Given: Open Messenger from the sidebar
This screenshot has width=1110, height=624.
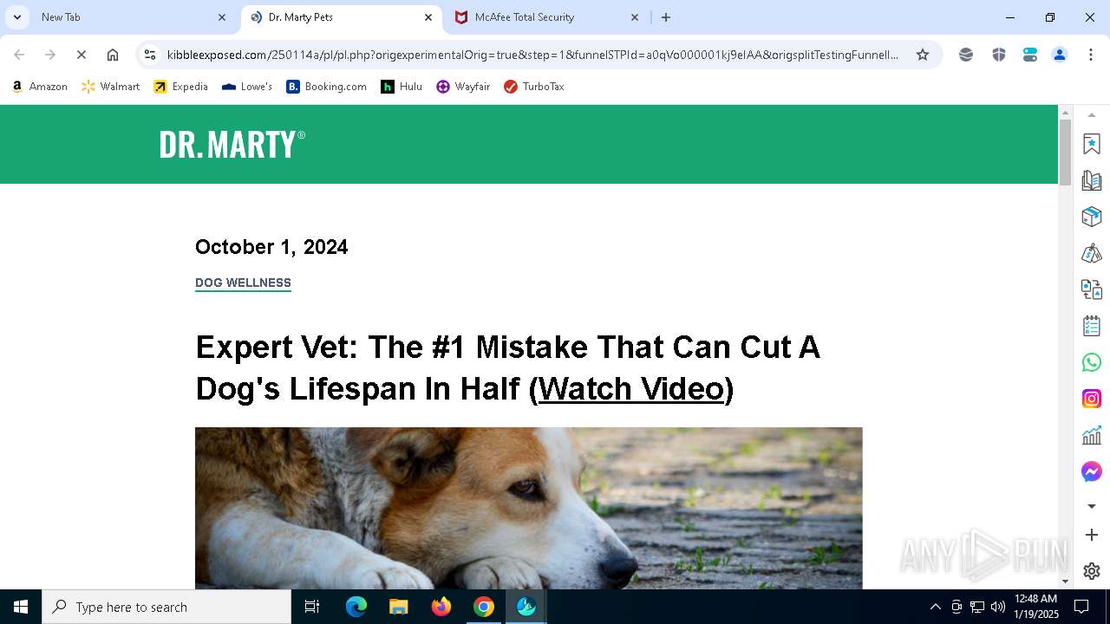Looking at the screenshot, I should click(x=1092, y=471).
